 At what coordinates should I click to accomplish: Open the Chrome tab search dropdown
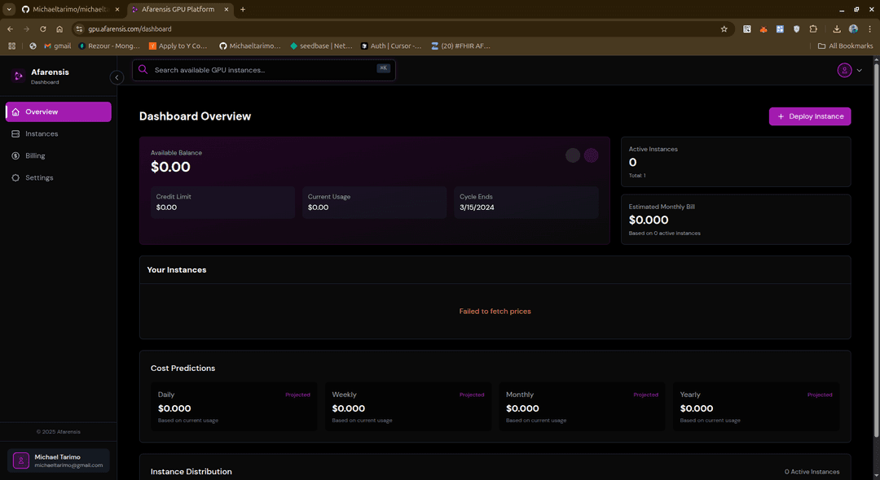[x=9, y=9]
